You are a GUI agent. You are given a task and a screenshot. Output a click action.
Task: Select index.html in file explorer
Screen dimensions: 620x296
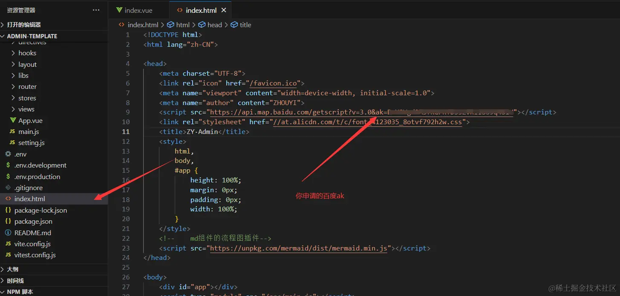[54, 199]
